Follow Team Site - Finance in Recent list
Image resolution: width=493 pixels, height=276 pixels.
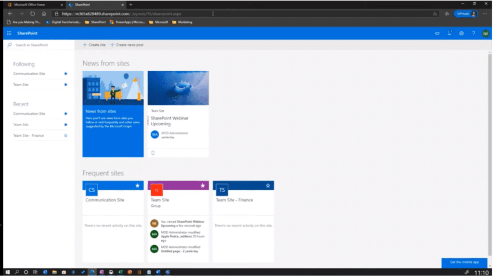point(65,136)
